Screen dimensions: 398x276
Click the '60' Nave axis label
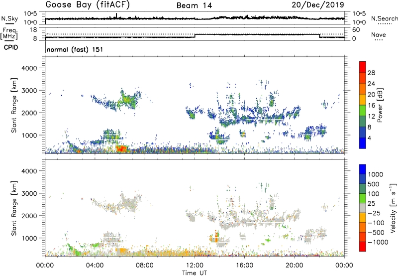tap(356, 30)
